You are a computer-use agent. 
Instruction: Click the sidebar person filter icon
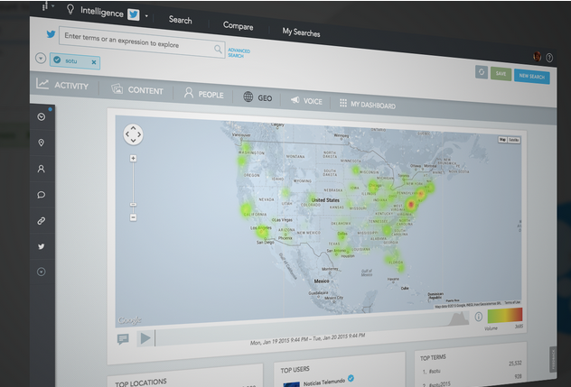coord(42,169)
